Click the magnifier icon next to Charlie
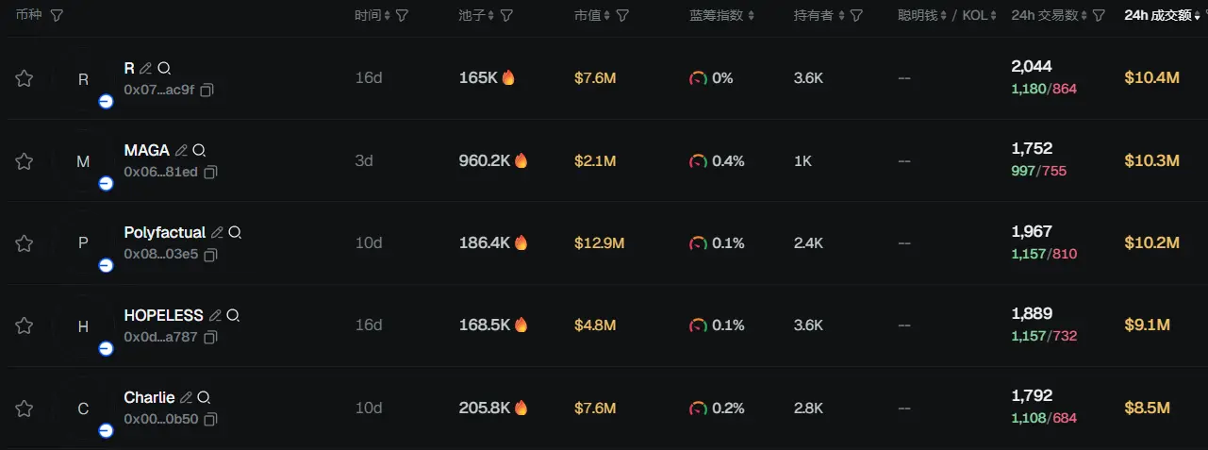 pyautogui.click(x=204, y=398)
